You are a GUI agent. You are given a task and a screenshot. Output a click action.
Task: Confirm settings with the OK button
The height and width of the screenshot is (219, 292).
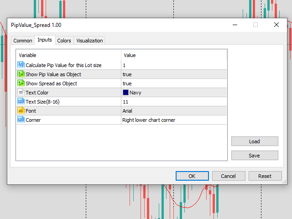(192, 176)
